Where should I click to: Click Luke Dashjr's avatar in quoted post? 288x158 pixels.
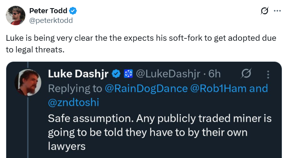pos(27,82)
